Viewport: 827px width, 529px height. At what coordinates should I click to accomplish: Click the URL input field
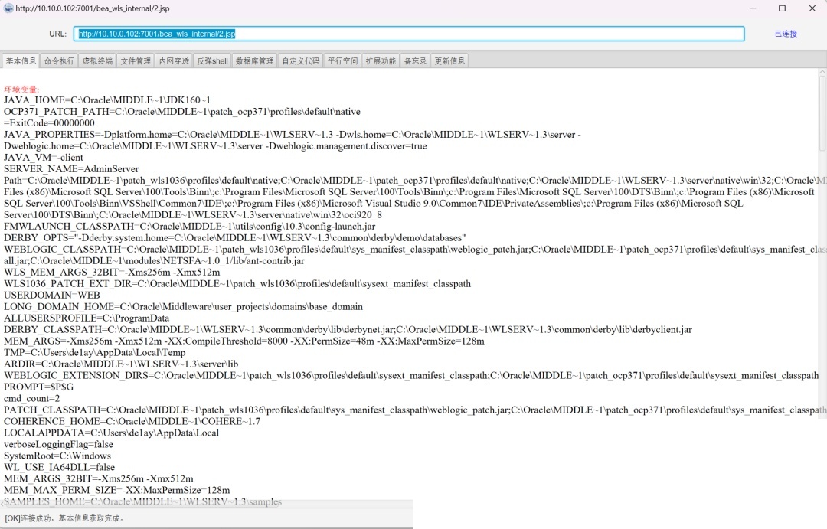tap(409, 34)
